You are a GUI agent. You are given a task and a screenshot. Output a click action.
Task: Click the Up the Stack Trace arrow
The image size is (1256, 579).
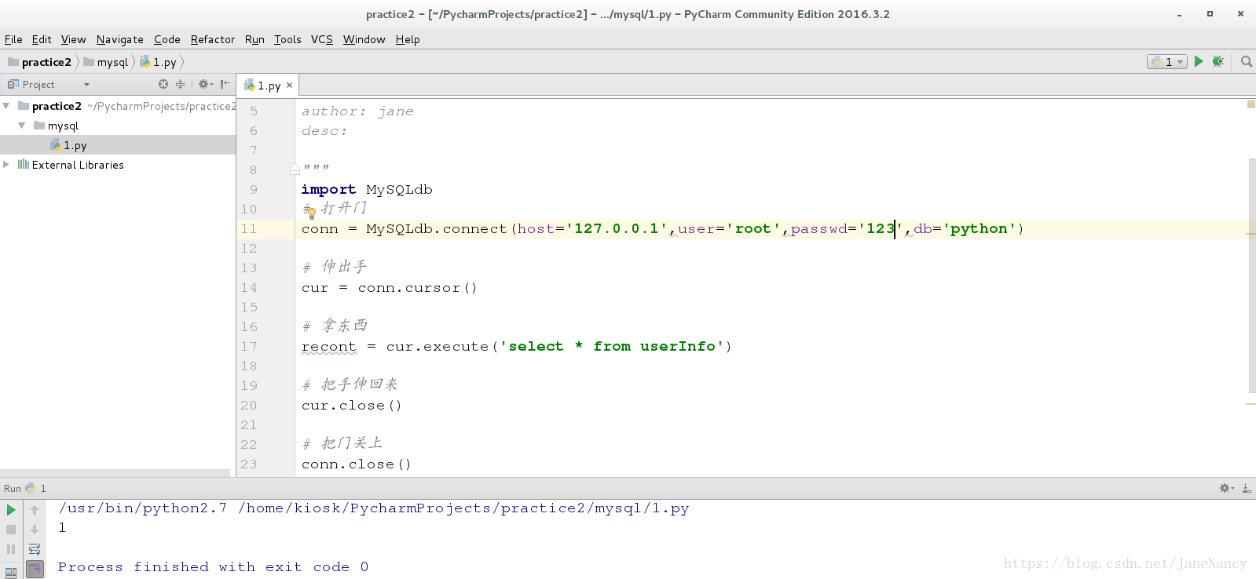click(35, 510)
